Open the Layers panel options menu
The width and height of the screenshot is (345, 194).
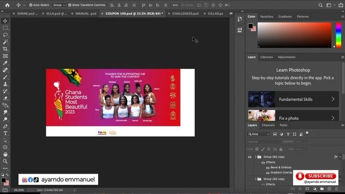[343, 125]
